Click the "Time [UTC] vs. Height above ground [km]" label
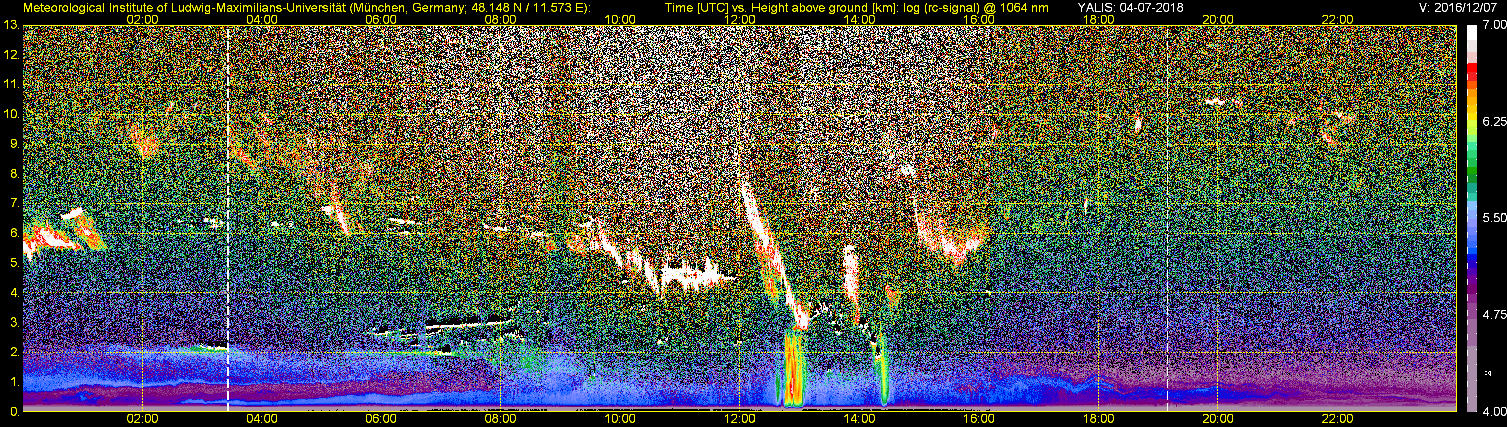The height and width of the screenshot is (427, 1507). tap(781, 8)
